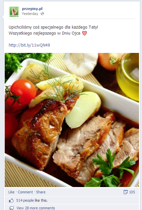Click the red heart emoji in post
This screenshot has height=210, width=142.
tap(84, 33)
